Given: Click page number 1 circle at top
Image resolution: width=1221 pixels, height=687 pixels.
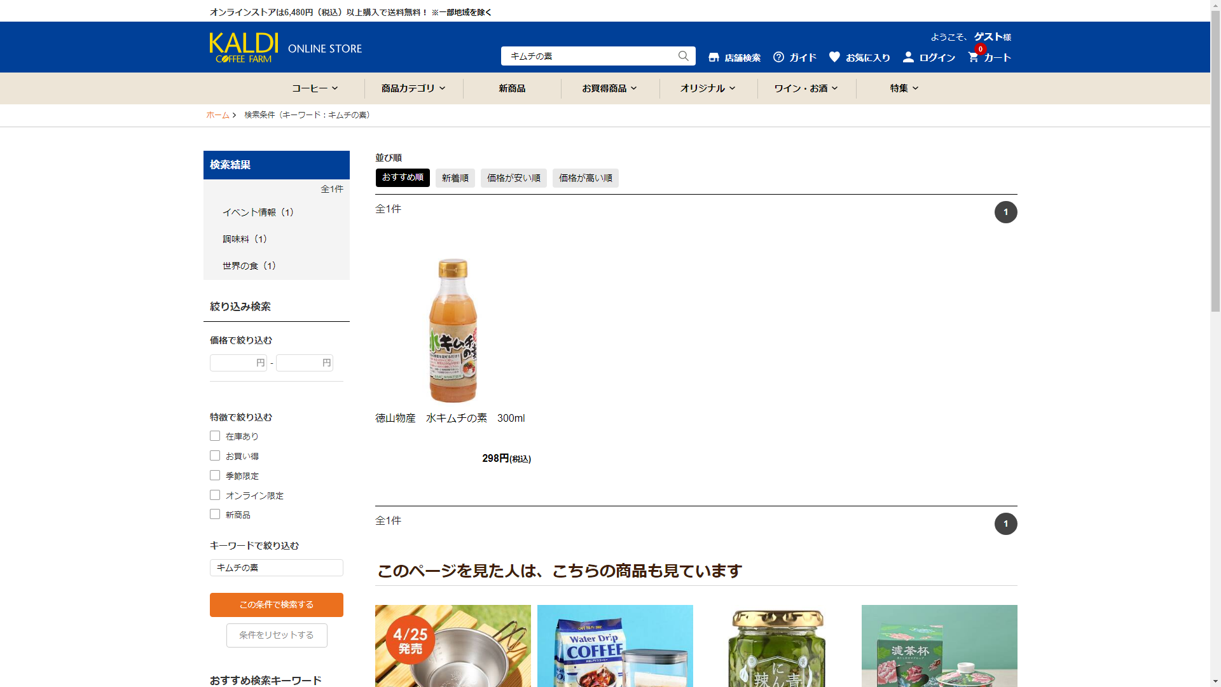Looking at the screenshot, I should pos(1005,212).
